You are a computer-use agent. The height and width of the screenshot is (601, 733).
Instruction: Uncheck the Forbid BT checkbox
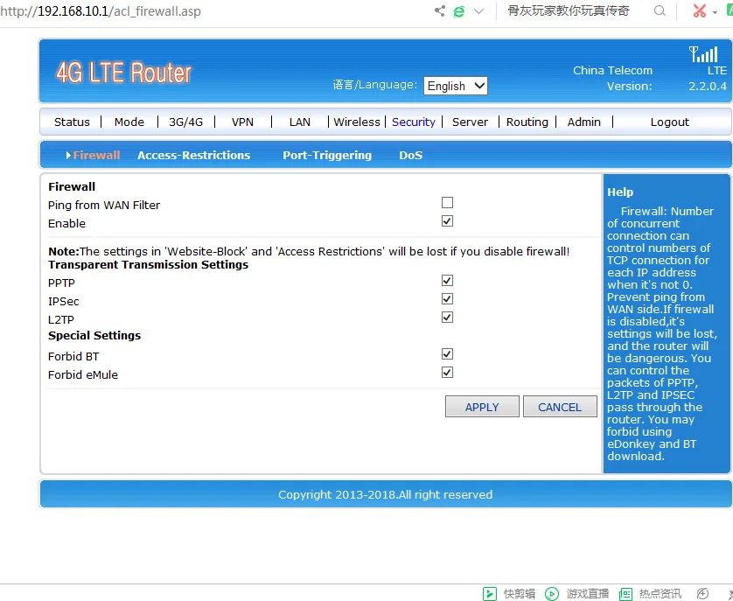click(x=447, y=354)
